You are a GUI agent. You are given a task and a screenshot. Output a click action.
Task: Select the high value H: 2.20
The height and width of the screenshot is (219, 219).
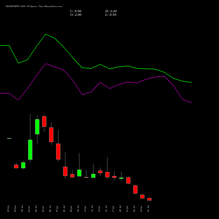click(111, 11)
